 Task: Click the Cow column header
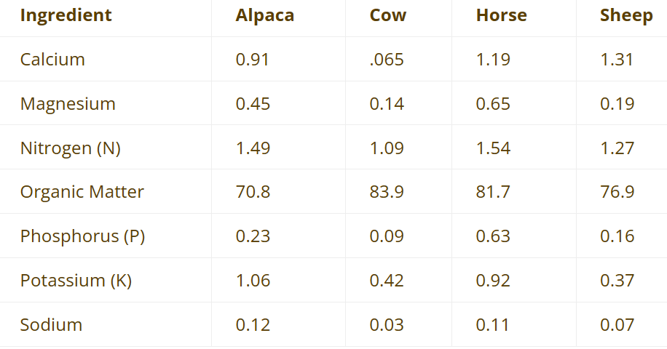388,15
